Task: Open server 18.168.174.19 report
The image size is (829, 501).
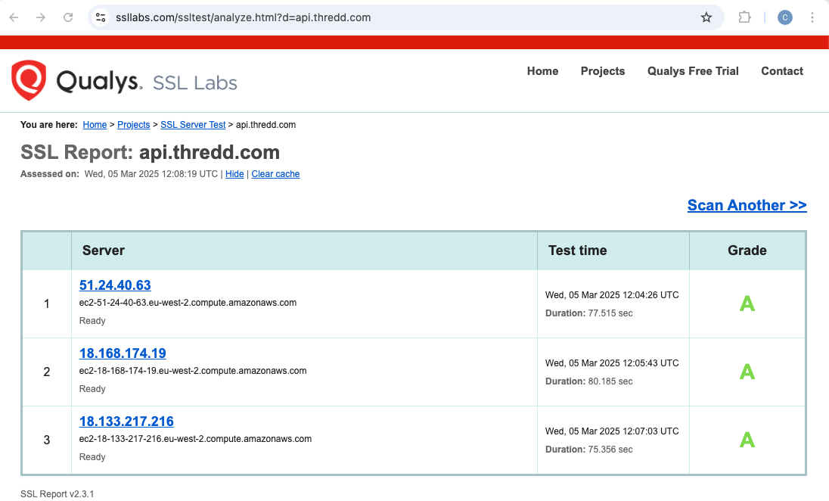Action: coord(123,353)
